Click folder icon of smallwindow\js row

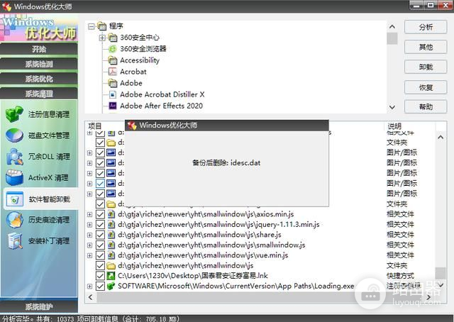(111, 265)
